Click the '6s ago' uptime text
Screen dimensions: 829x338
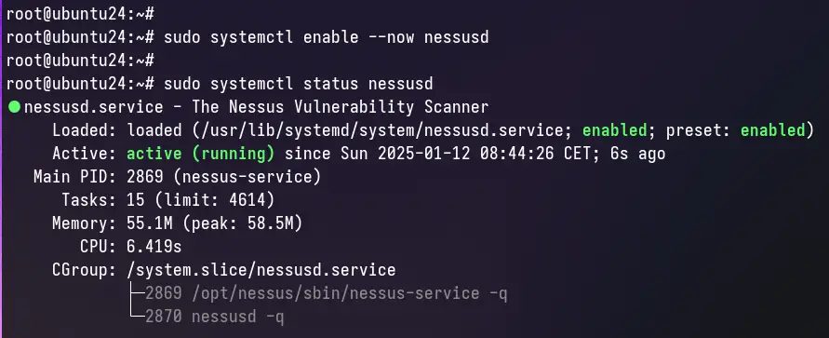tap(637, 154)
